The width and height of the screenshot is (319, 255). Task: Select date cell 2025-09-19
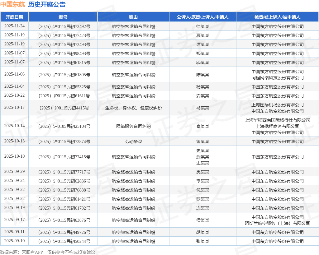(x=14, y=207)
